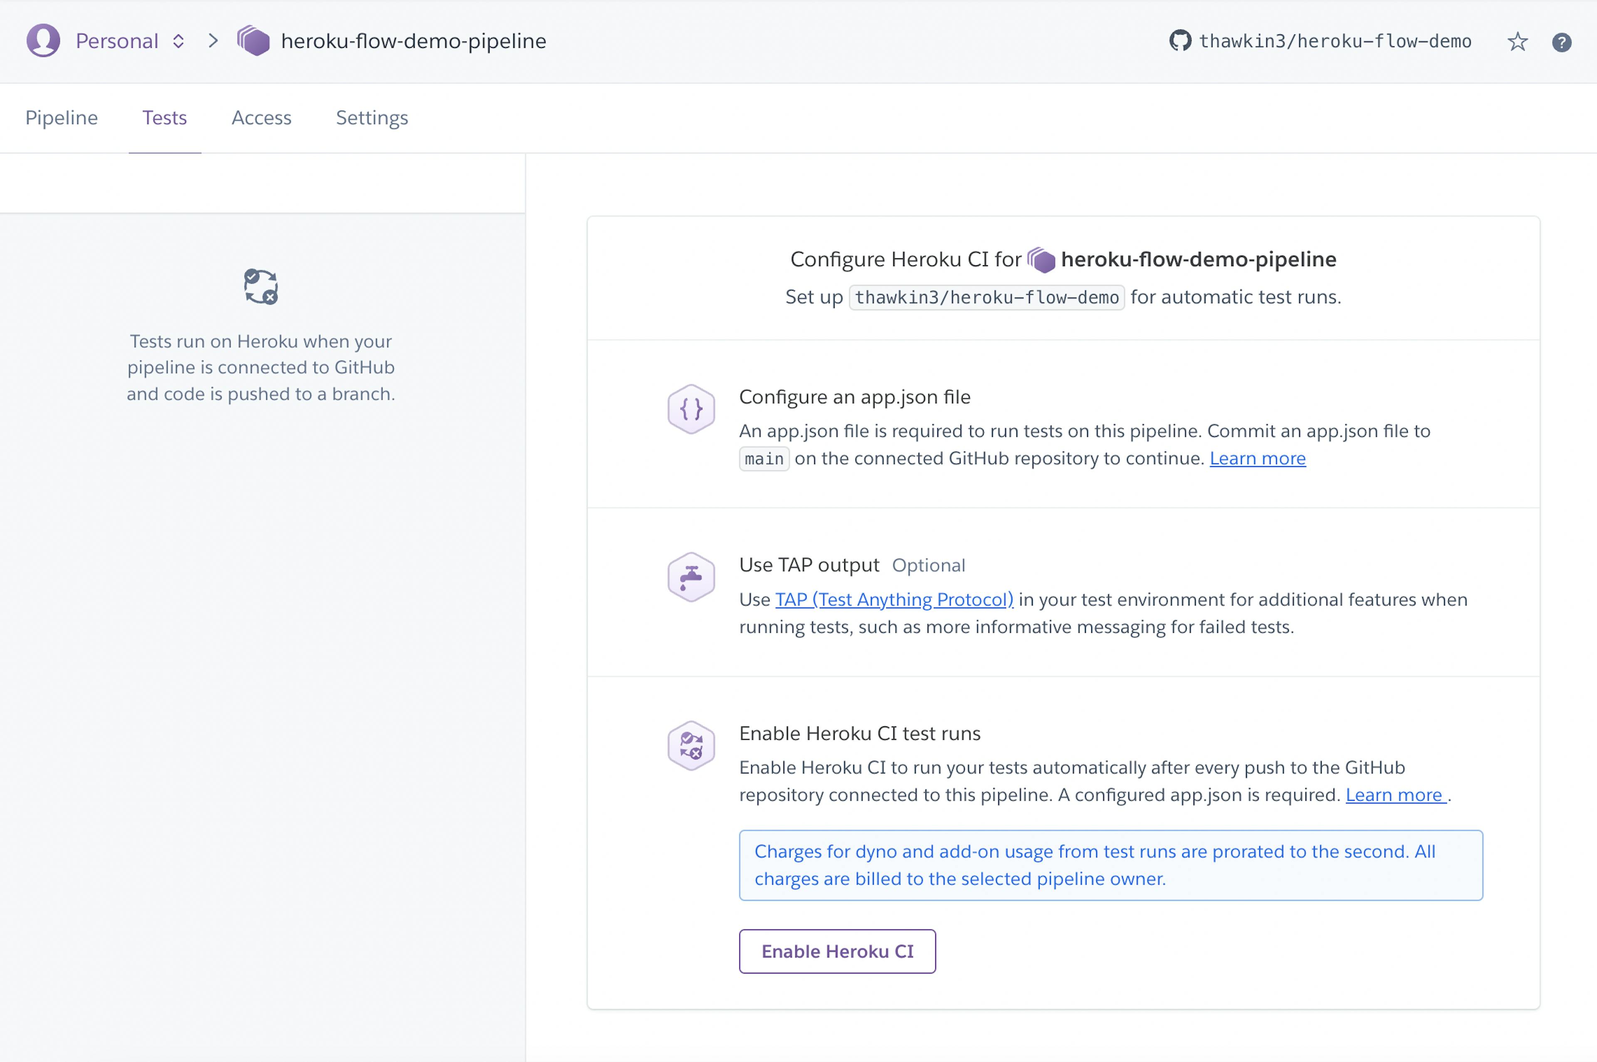This screenshot has height=1062, width=1597.
Task: Click the pipeline hexagon icon in header
Action: (x=253, y=41)
